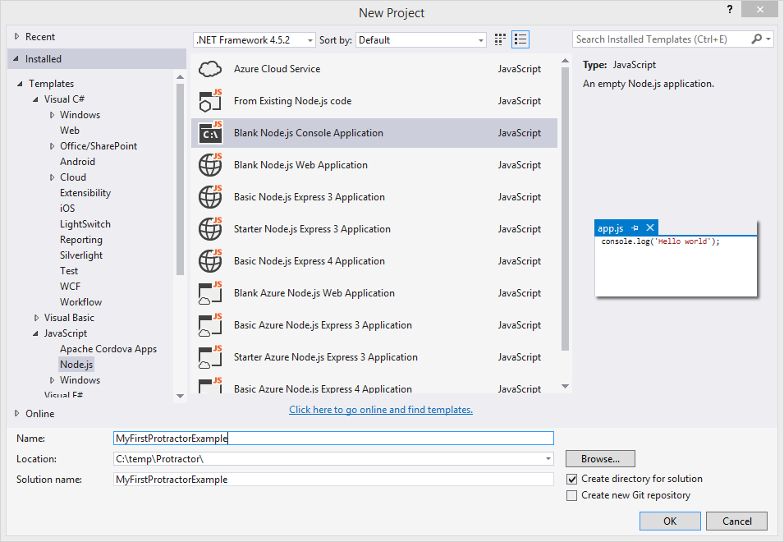
Task: Expand the Visual Basic templates node
Action: point(36,317)
